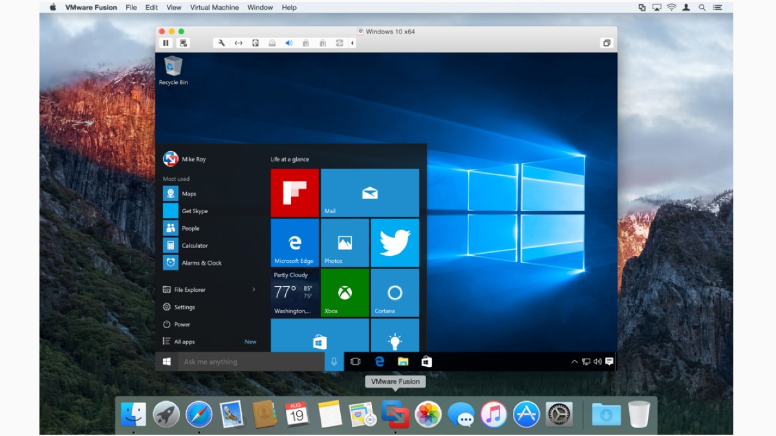Click the CD/DVD drive icon in VMware toolbar
This screenshot has width=776, height=436.
point(272,43)
